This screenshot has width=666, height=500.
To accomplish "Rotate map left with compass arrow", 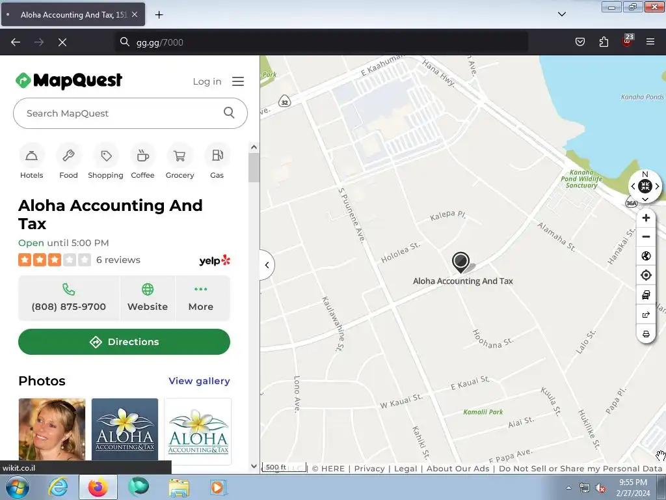I will point(633,186).
